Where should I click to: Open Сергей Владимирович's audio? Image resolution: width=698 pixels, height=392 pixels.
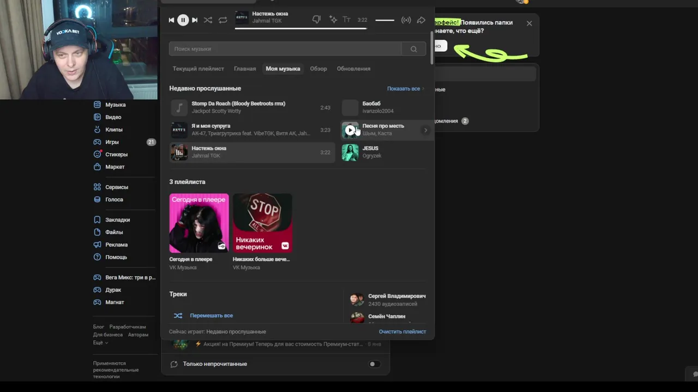[388, 299]
